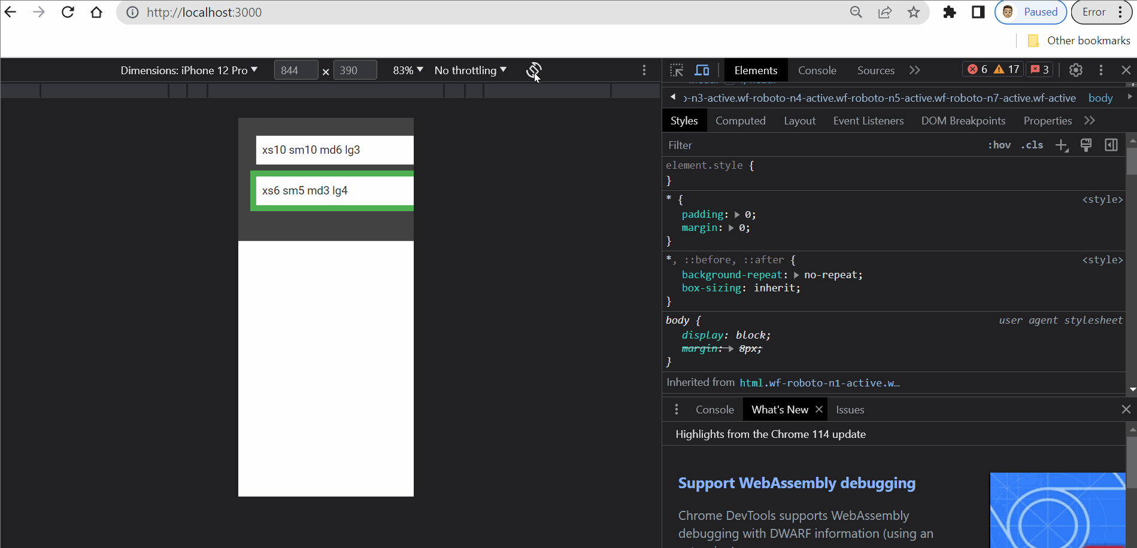Select body in the breadcrumb trail
Screen dimensions: 1137x548
[1100, 98]
